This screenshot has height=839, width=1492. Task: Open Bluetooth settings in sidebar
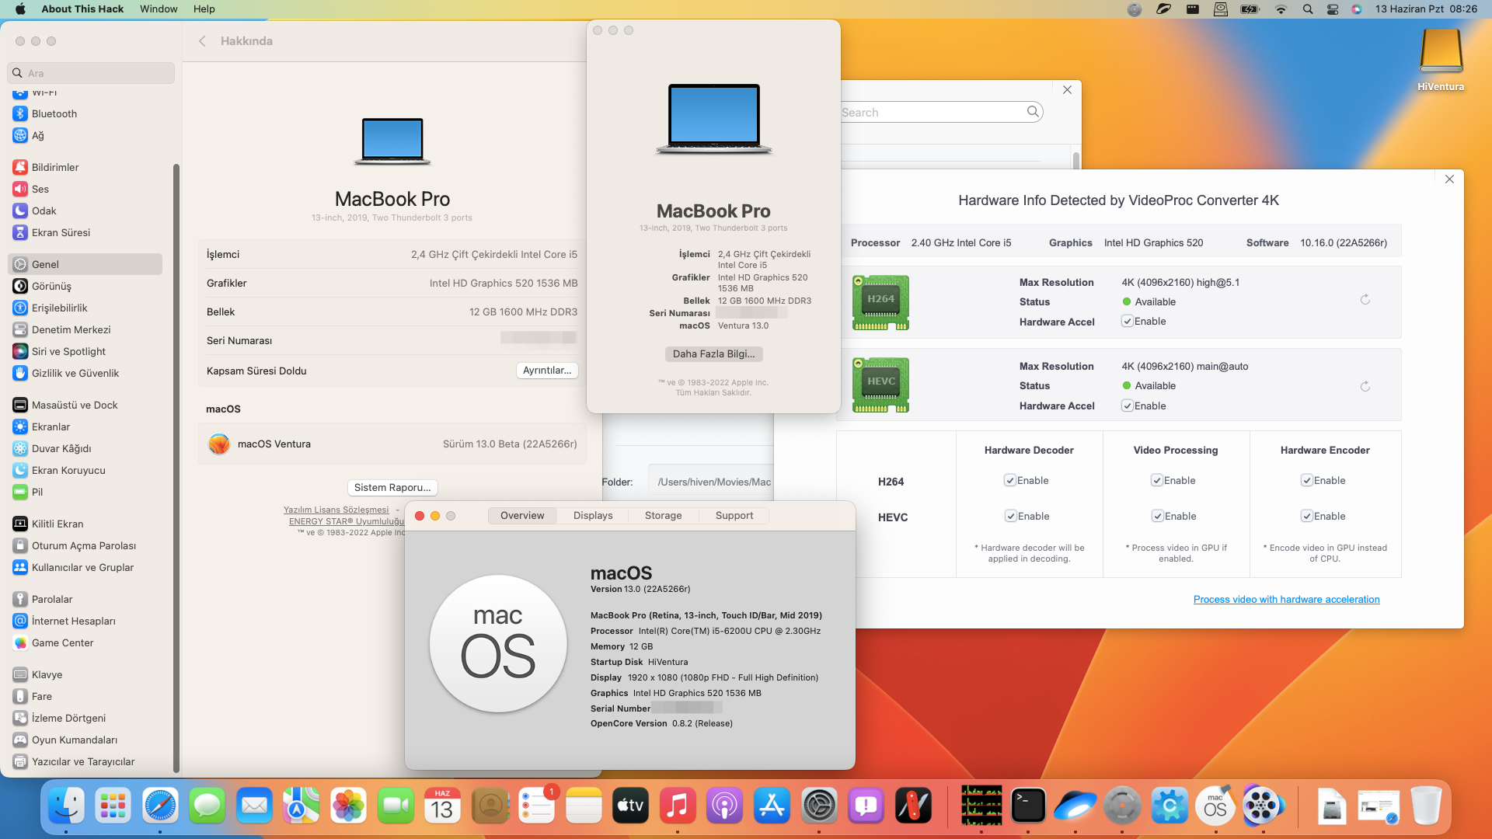(54, 113)
